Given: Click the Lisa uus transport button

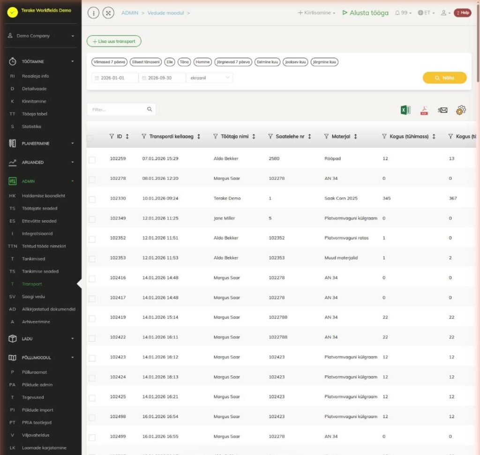Looking at the screenshot, I should click(x=114, y=41).
